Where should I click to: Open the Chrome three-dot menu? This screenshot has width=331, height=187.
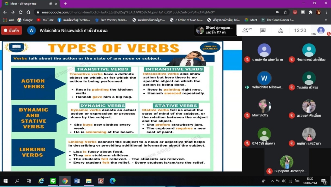tap(326, 12)
